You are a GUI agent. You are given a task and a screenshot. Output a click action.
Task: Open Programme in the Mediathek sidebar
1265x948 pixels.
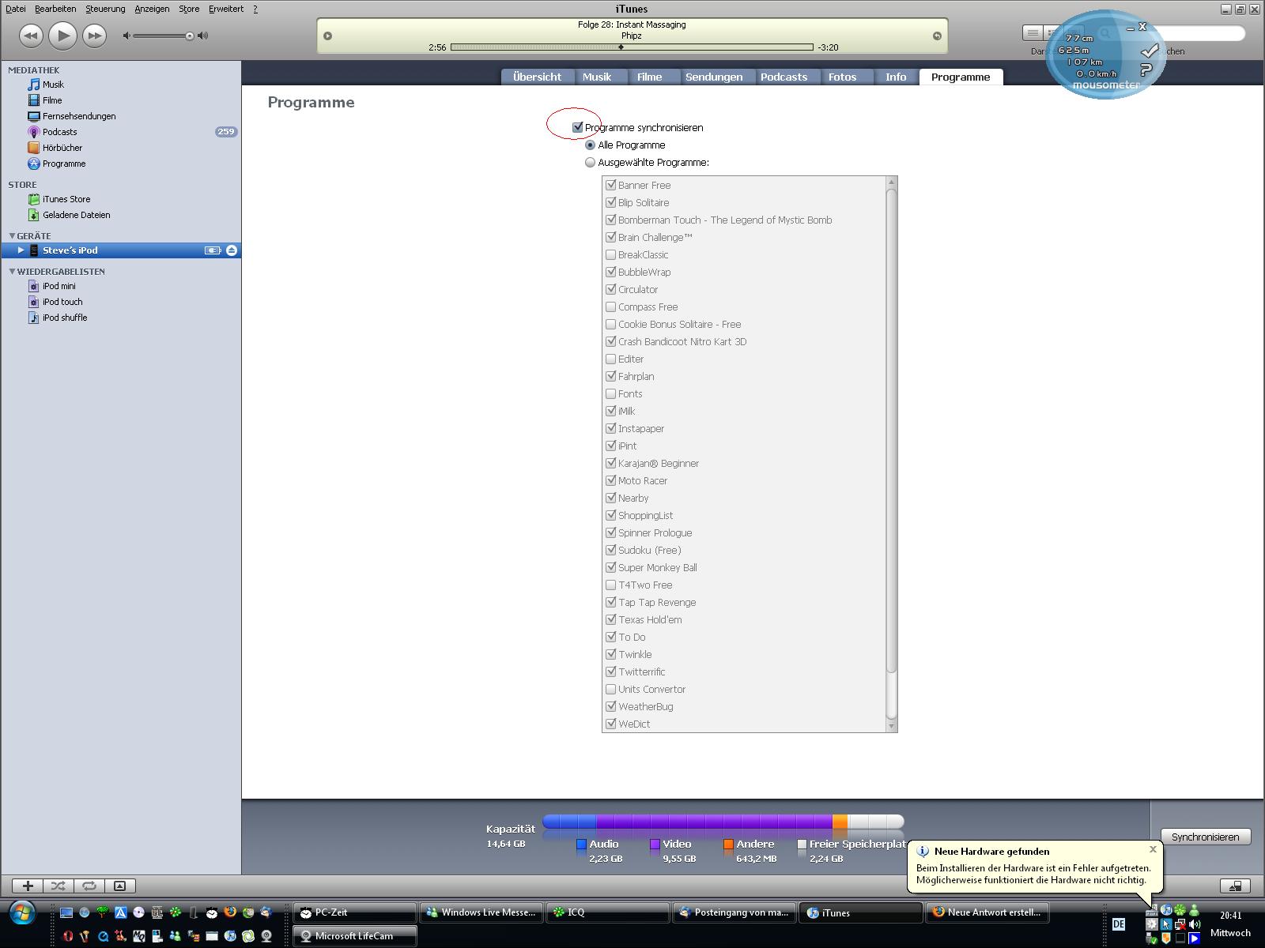pyautogui.click(x=64, y=164)
